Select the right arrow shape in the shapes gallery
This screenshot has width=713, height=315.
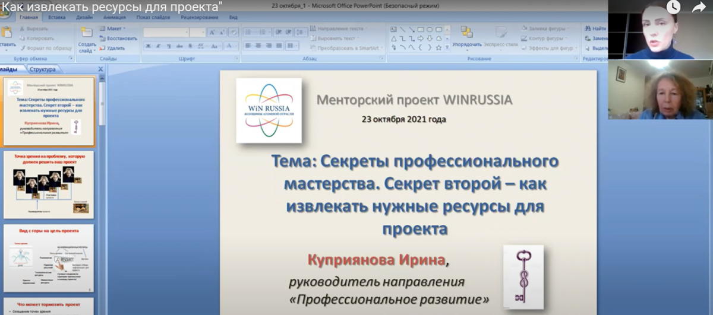pos(421,39)
